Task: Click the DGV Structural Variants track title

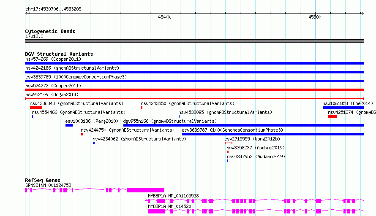Action: click(59, 54)
